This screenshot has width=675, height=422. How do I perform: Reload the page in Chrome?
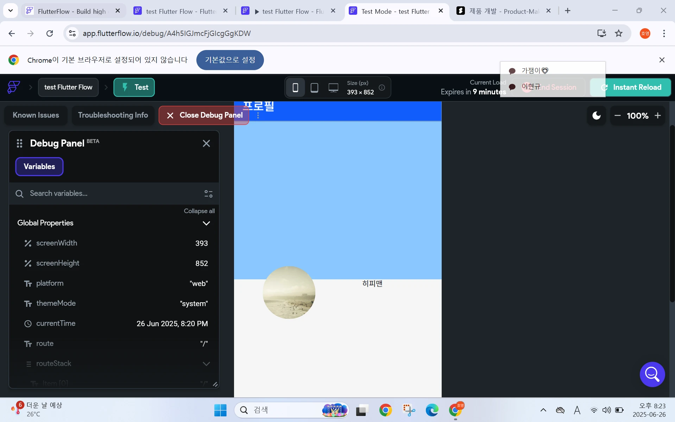click(x=50, y=33)
